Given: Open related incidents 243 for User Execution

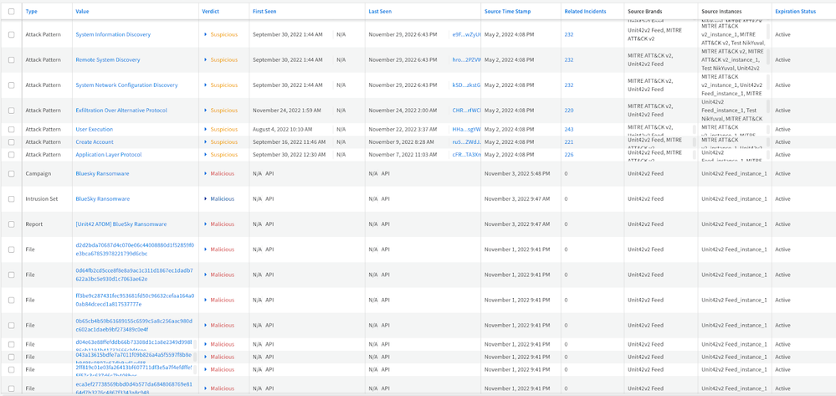Looking at the screenshot, I should 569,130.
